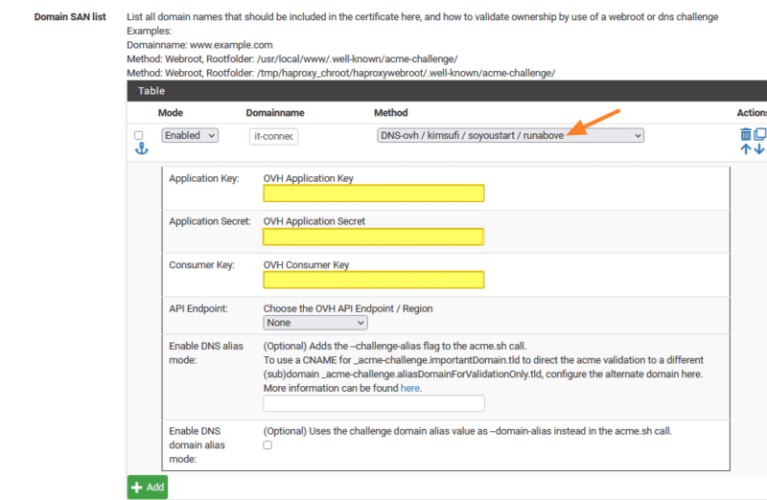Duplicate the domain entry with copy icon
The image size is (767, 500).
760,134
